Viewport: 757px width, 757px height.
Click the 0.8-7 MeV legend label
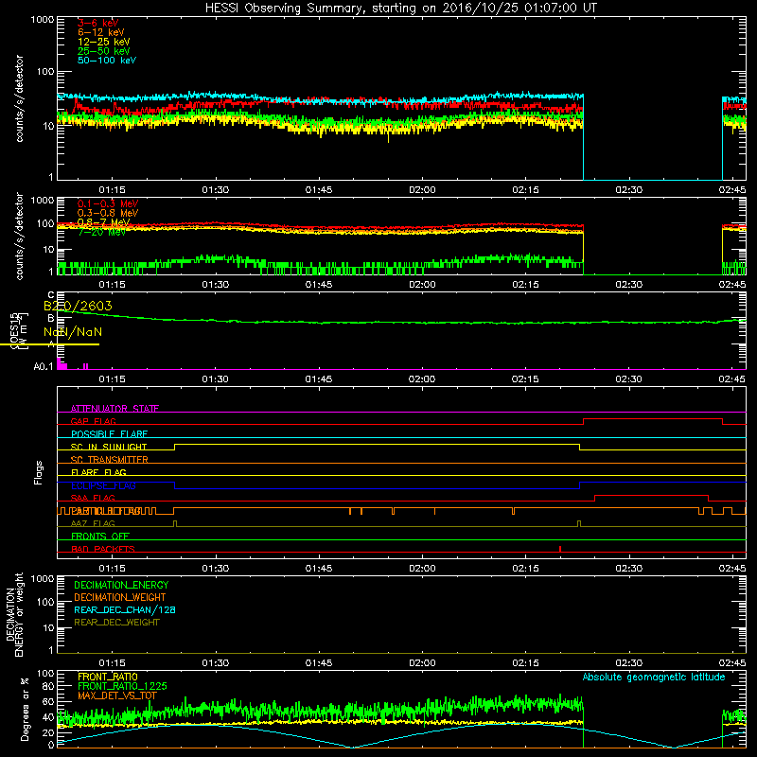click(104, 222)
